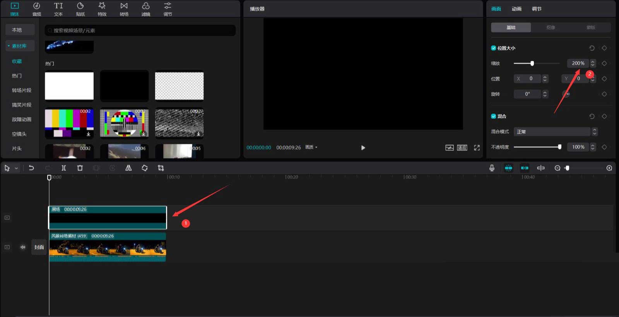Click the 混合模式 stepper arrows
This screenshot has height=317, width=619.
point(595,132)
